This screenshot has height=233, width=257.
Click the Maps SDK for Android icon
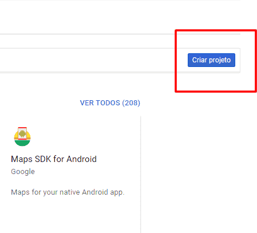22,137
